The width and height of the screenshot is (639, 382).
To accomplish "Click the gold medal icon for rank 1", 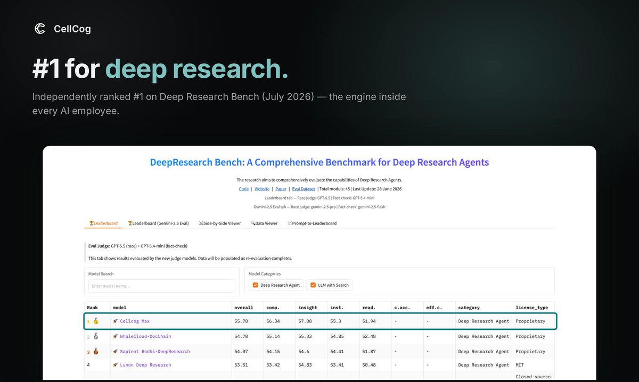I will 96,321.
